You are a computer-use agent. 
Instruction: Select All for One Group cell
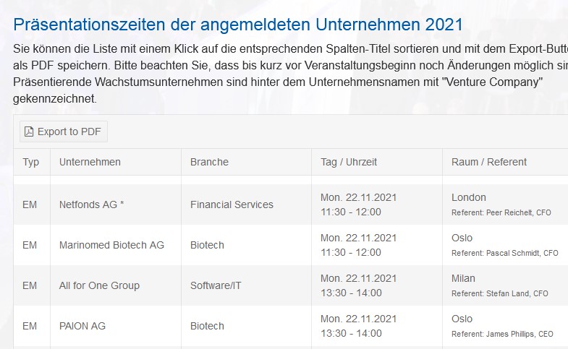(x=99, y=285)
